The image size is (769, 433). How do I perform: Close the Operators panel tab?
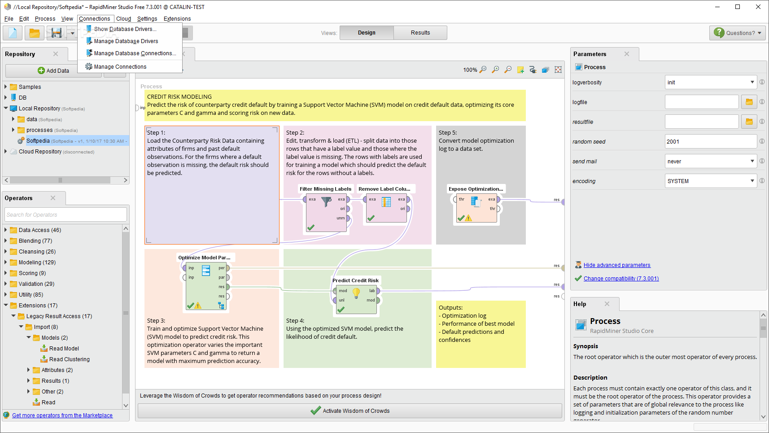point(53,198)
